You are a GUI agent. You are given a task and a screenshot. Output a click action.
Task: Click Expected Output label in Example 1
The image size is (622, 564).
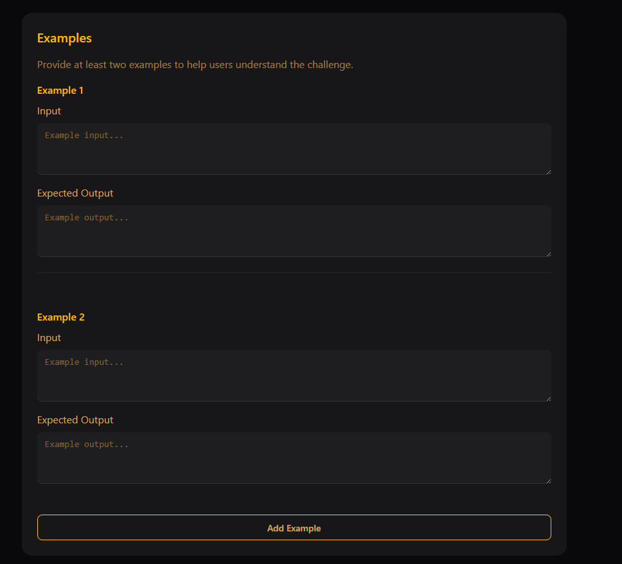pyautogui.click(x=75, y=193)
